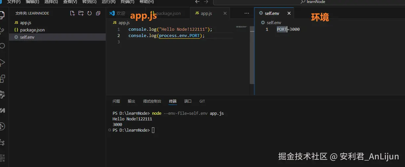Open the Run and Debug view
Viewport: 405px width, 167px height.
tap(2, 62)
